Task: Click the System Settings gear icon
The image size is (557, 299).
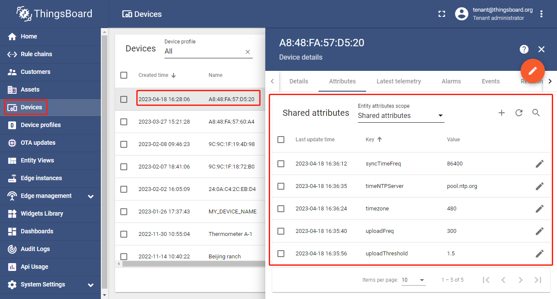Action: [x=12, y=284]
